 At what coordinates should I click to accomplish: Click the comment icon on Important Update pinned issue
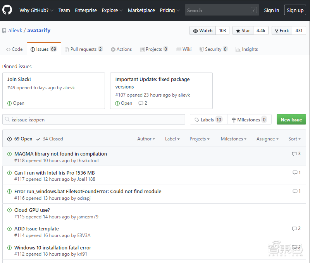pos(141,104)
